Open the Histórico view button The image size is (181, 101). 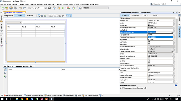click(x=30, y=16)
